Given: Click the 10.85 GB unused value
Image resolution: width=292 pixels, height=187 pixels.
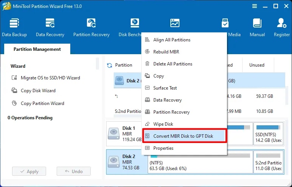Looking at the screenshot, I should coord(264,111).
